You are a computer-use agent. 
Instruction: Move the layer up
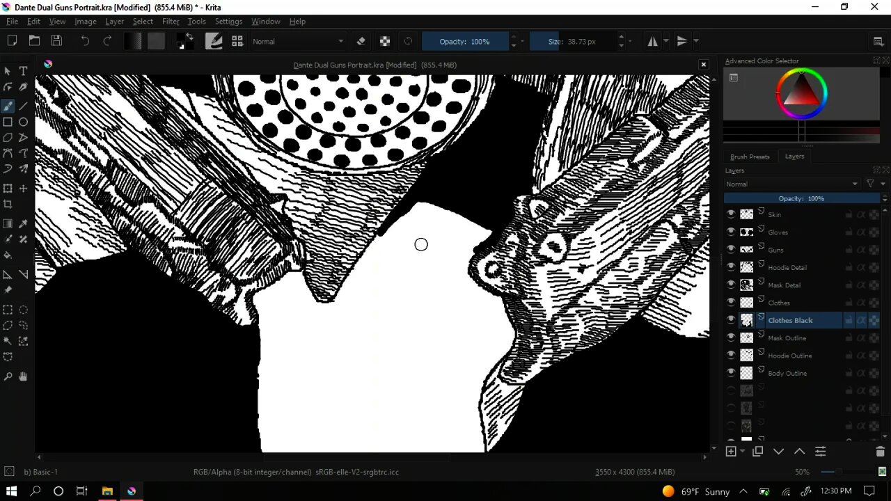799,452
